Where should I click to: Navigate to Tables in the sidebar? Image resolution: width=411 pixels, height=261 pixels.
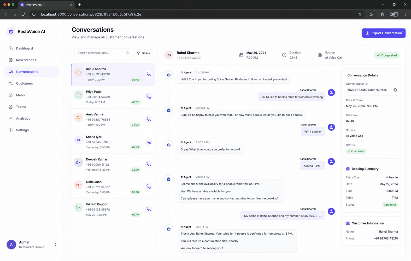[32, 107]
